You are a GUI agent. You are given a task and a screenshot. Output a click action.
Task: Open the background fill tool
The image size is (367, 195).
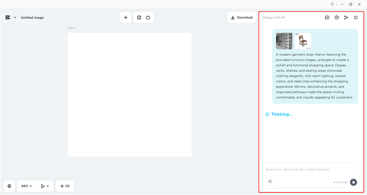(139, 17)
